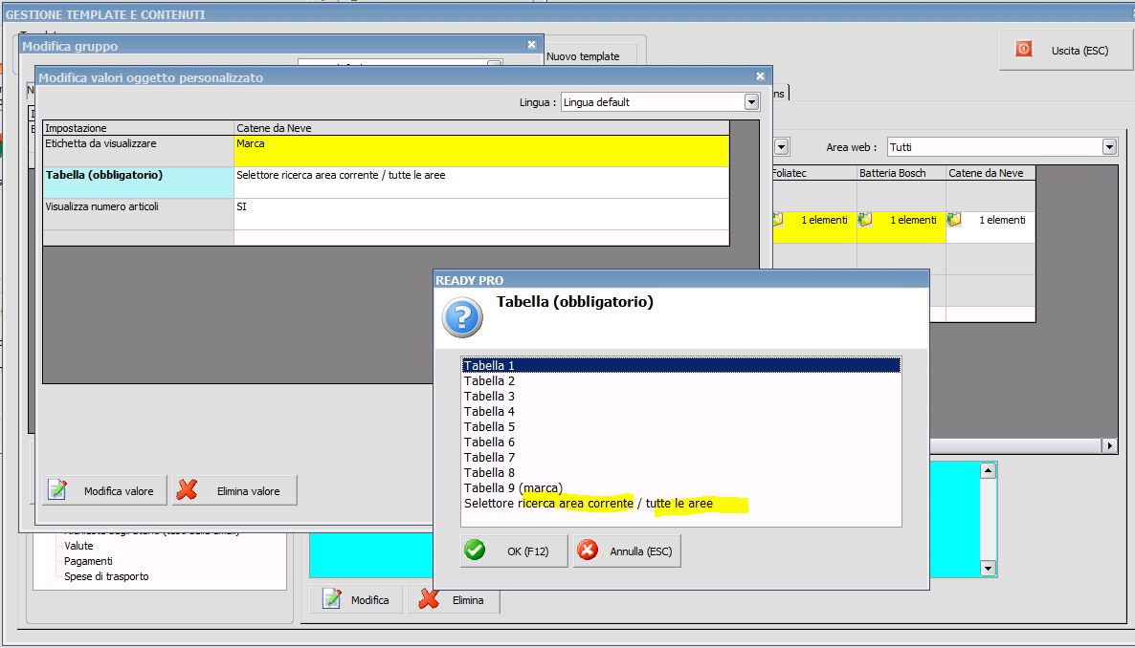Select the Tabella (obbligatorio) settings row
The width and height of the screenshot is (1135, 648).
(x=386, y=183)
